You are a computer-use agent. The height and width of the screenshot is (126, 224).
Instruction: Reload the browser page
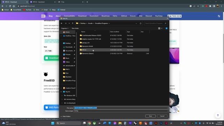[x=10, y=6]
